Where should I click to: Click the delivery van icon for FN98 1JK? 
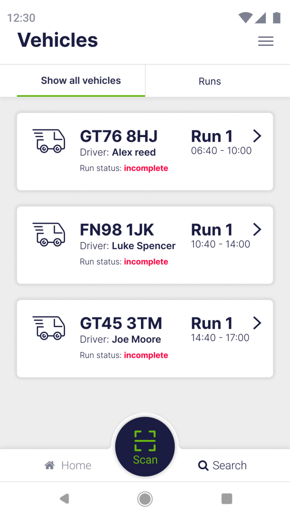click(x=49, y=234)
